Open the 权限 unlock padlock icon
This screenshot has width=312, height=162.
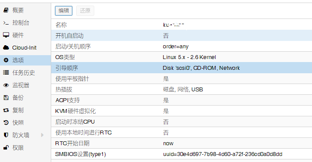[6, 148]
